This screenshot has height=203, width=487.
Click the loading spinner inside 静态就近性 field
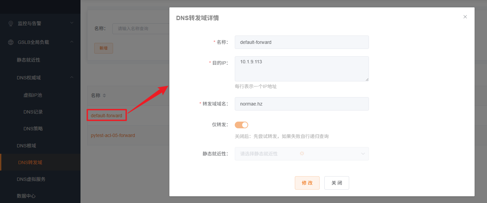tap(302, 153)
